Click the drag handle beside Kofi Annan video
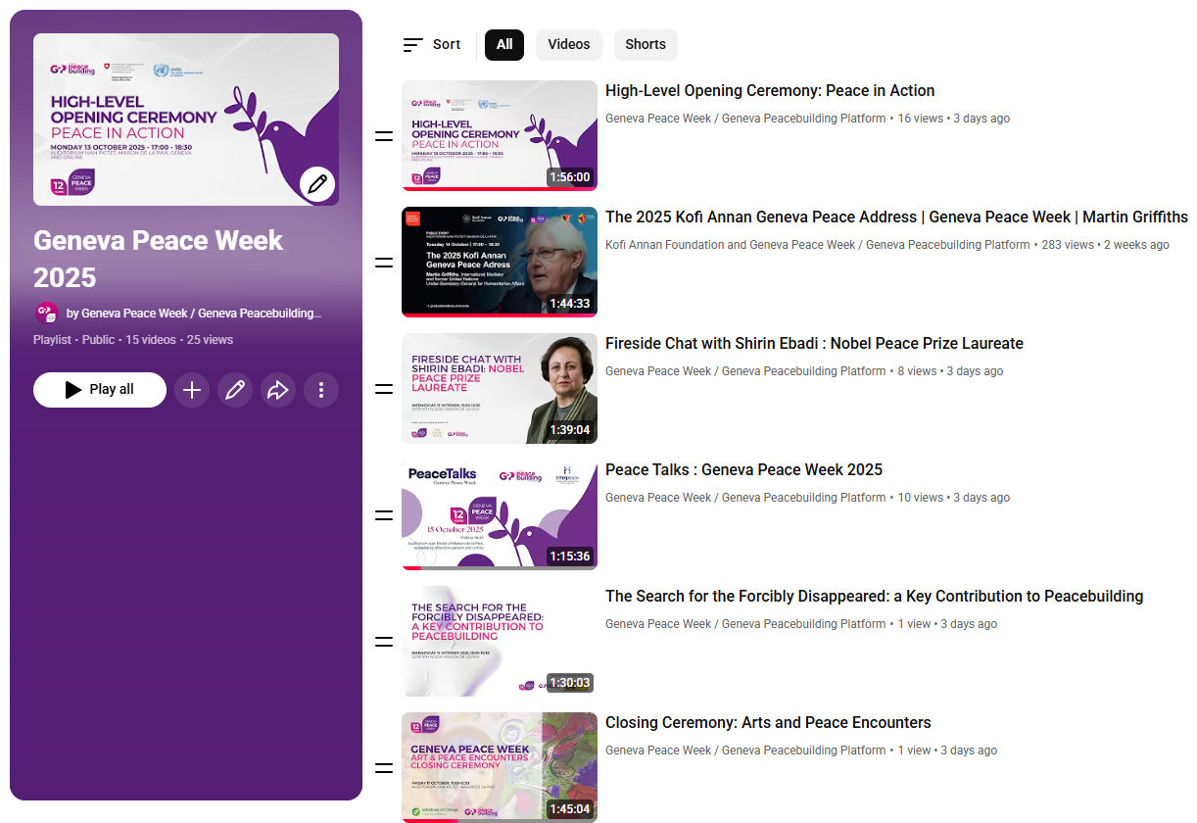The image size is (1197, 823). click(x=384, y=263)
